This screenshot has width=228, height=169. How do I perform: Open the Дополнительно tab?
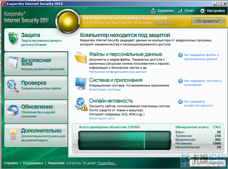coord(36,135)
